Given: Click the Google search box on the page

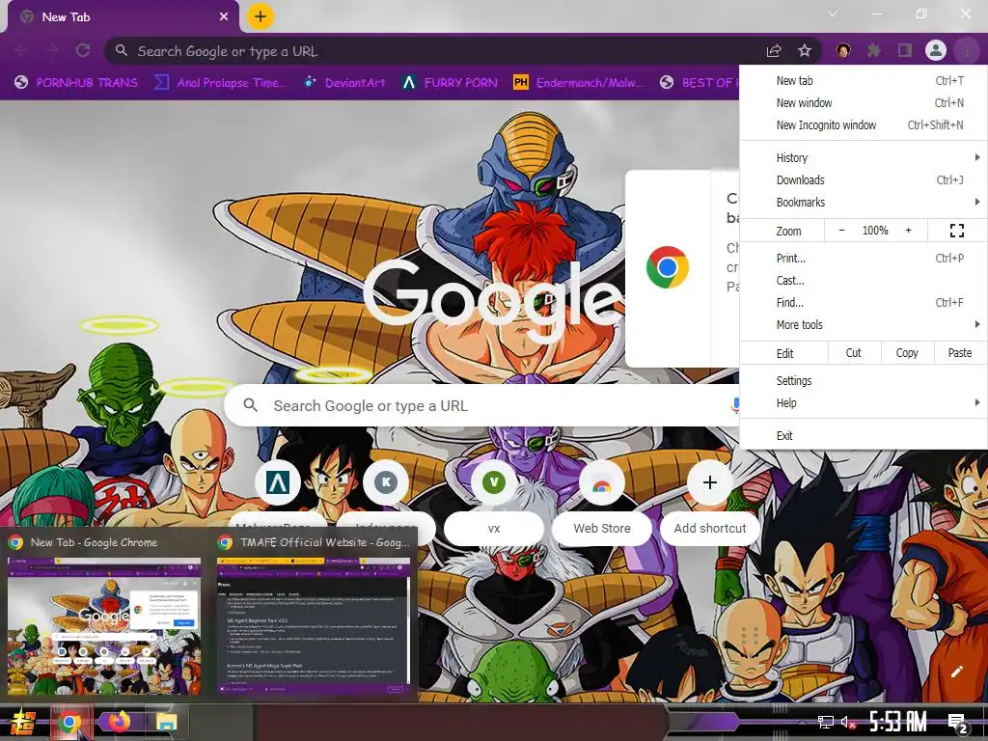Looking at the screenshot, I should pos(482,405).
